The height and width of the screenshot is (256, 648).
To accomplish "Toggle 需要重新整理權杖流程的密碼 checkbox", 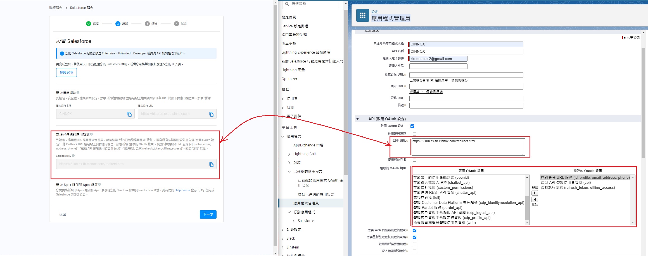I will coord(414,237).
